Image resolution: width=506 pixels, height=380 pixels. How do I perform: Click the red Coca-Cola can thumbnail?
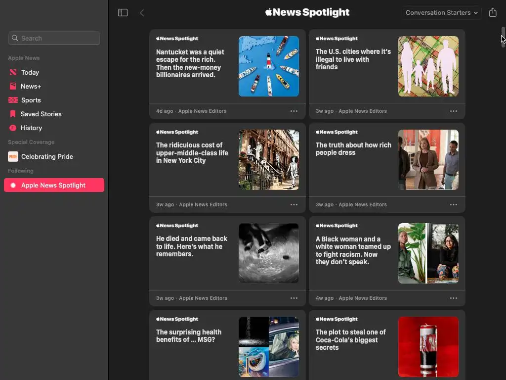[x=428, y=347]
